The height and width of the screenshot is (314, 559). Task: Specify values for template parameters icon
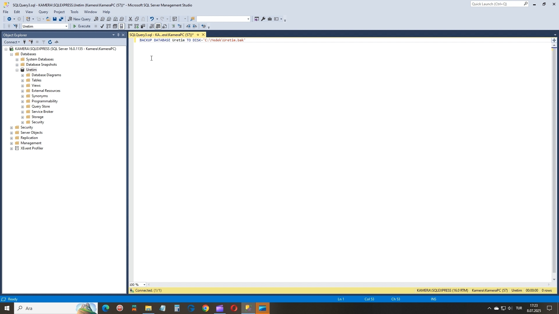204,26
